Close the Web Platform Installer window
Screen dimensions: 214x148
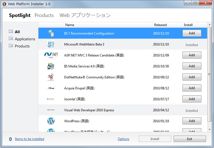pyautogui.click(x=206, y=3)
